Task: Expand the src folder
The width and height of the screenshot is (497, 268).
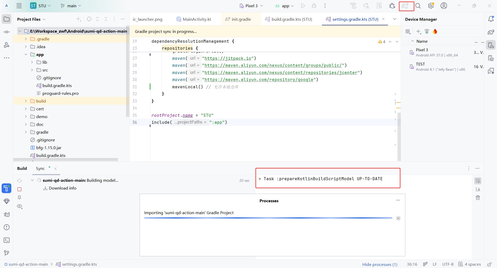Action: (x=32, y=70)
